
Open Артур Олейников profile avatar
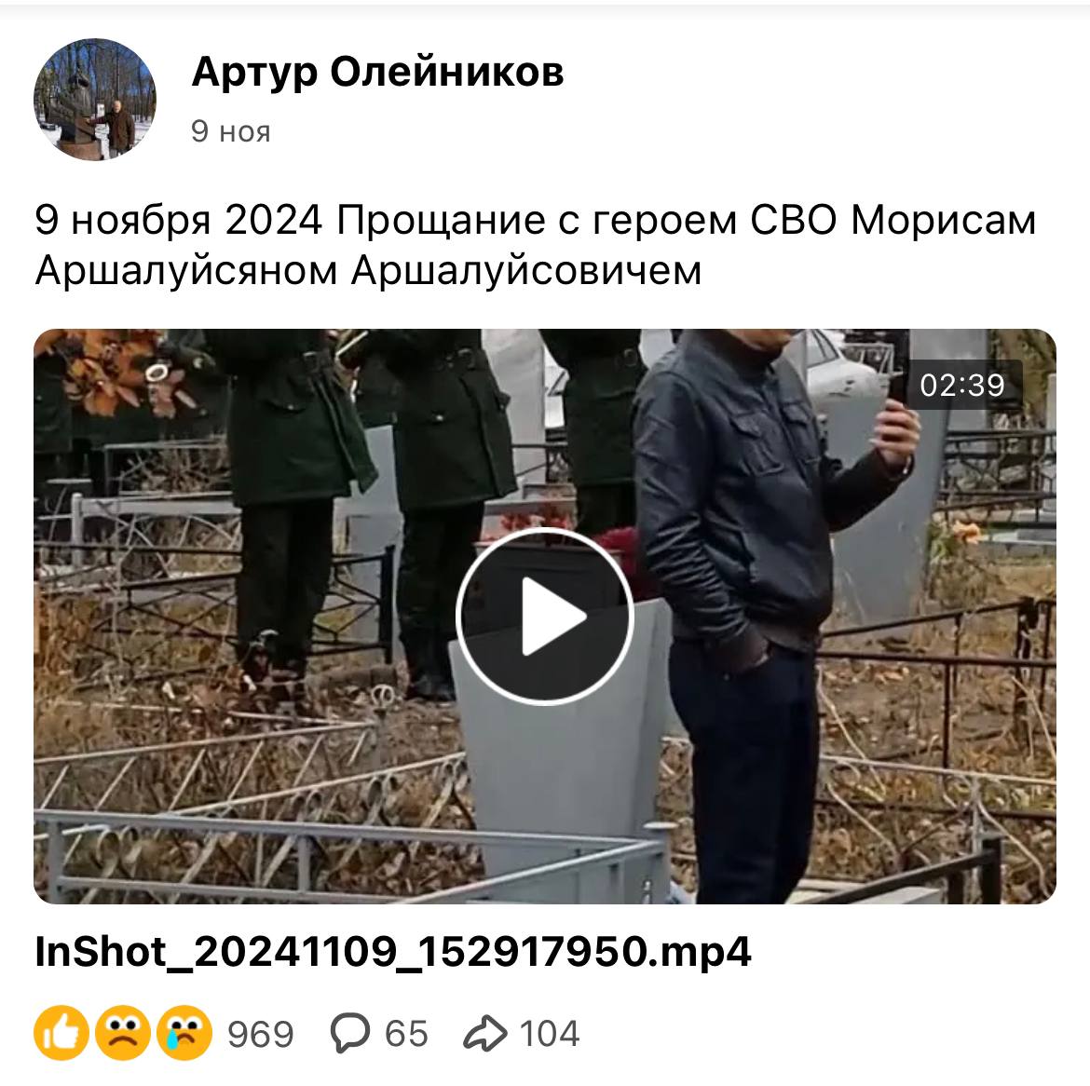(94, 100)
